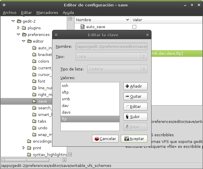Image resolution: width=203 pixels, height=169 pixels.
Task: Click the editor open folder icon
Action: (29, 41)
